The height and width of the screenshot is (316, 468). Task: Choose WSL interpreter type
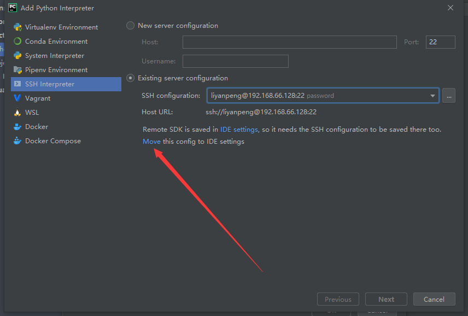pyautogui.click(x=66, y=112)
